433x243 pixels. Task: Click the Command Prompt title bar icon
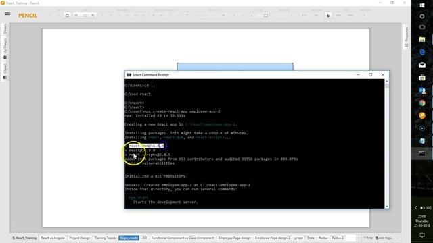(x=129, y=75)
